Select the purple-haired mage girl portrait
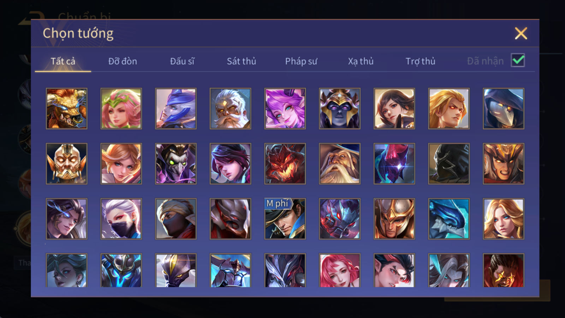The height and width of the screenshot is (318, 565). click(x=285, y=108)
